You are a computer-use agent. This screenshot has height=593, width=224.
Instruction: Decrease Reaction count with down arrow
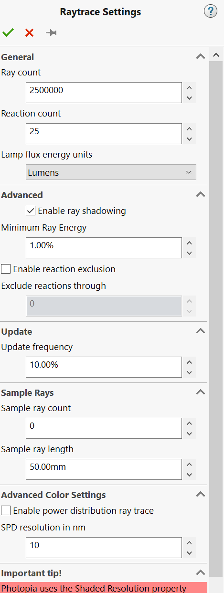190,139
